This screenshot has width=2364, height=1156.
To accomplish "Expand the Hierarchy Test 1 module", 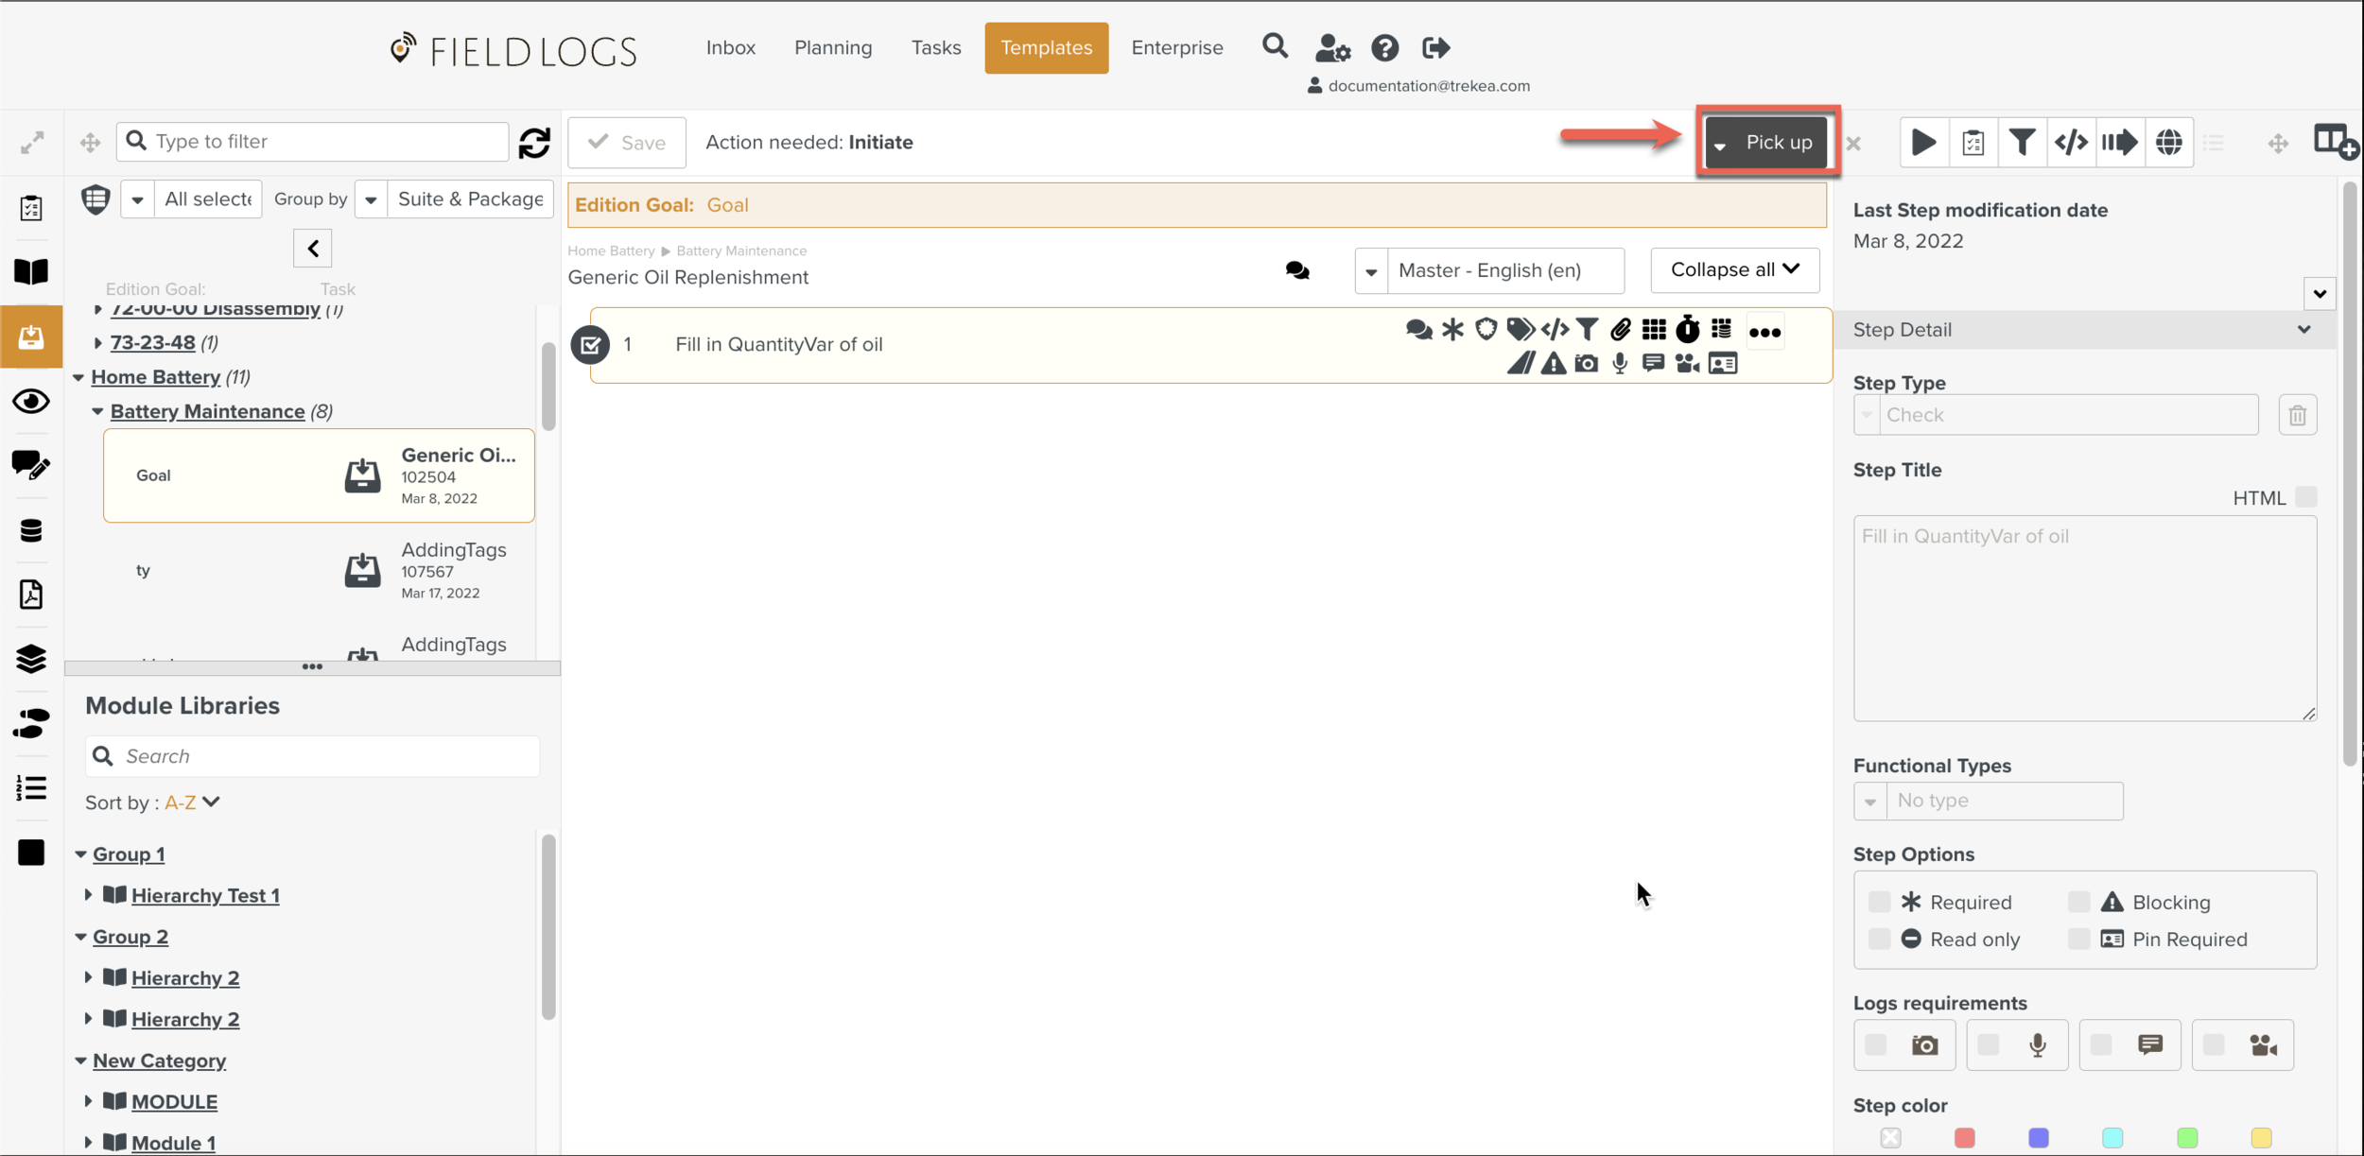I will (x=89, y=895).
